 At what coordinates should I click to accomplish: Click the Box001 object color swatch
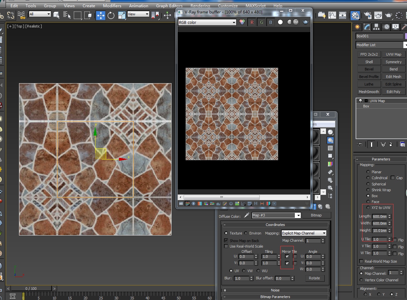(406, 36)
